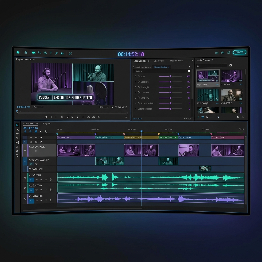The height and width of the screenshot is (262, 262).
Task: Click the EXPORT button
Action: (x=239, y=52)
